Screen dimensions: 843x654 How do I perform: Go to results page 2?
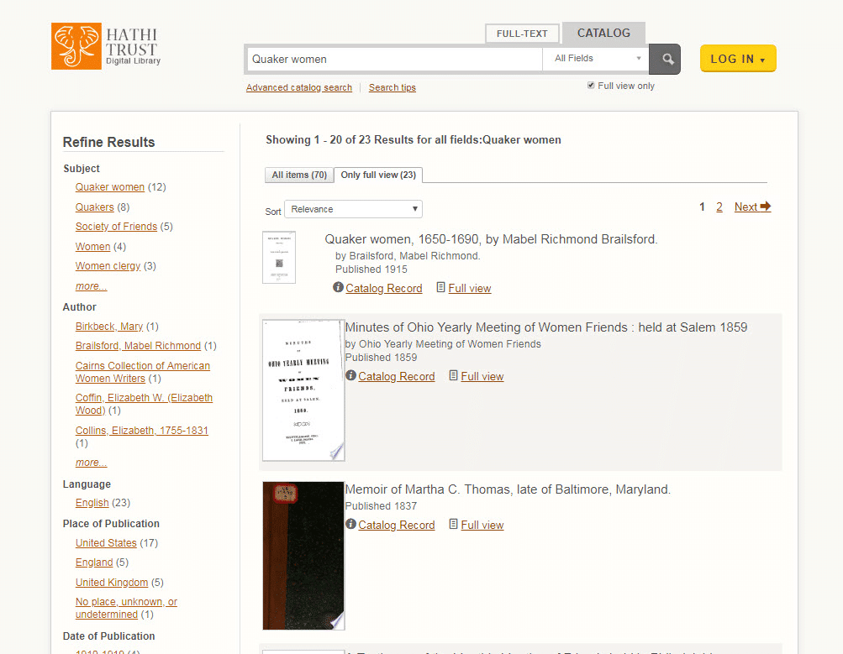click(719, 207)
